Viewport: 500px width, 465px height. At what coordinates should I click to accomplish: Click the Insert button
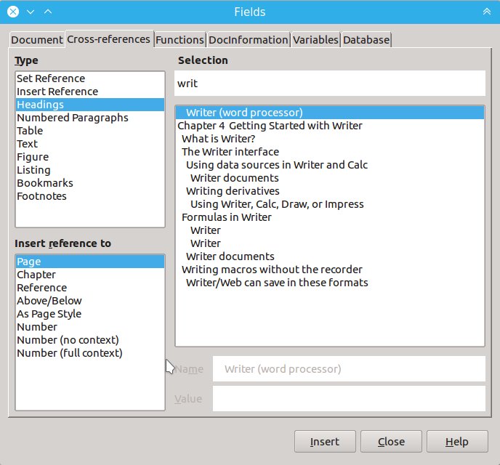pyautogui.click(x=325, y=442)
